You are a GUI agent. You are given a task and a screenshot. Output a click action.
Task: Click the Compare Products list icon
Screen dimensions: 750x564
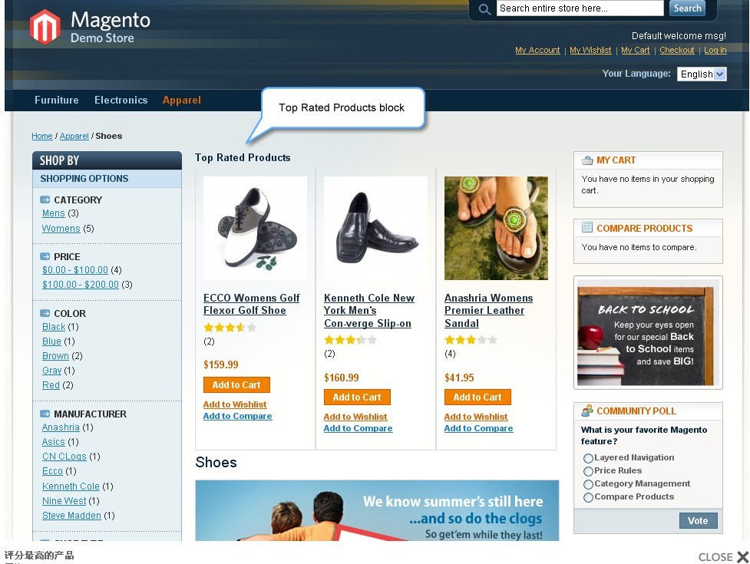coord(587,227)
